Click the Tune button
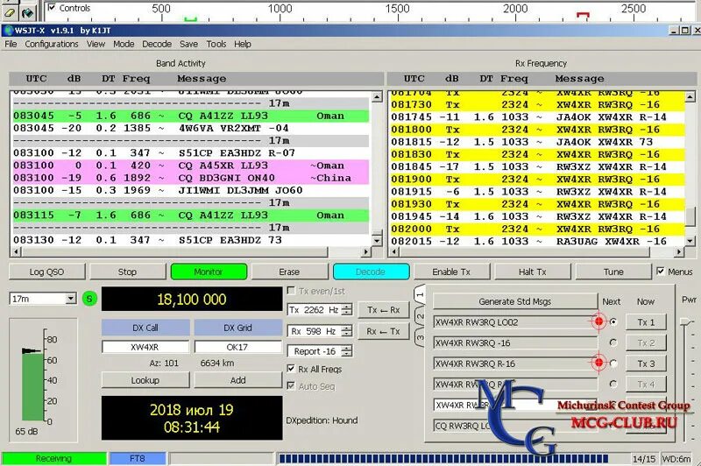 [x=613, y=272]
